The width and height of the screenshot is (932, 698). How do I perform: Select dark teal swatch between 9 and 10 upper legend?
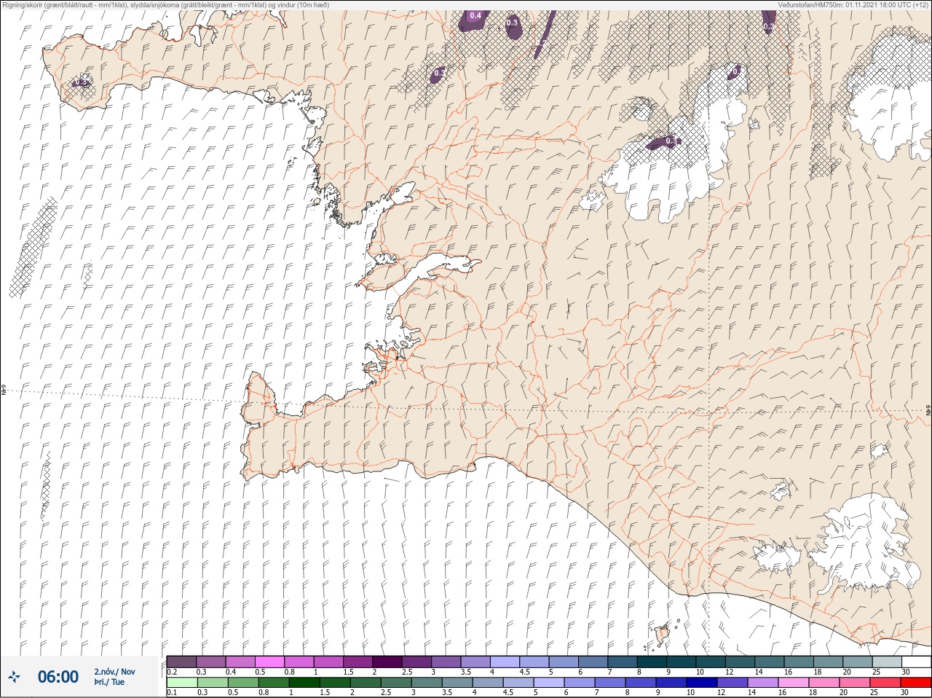pos(681,662)
